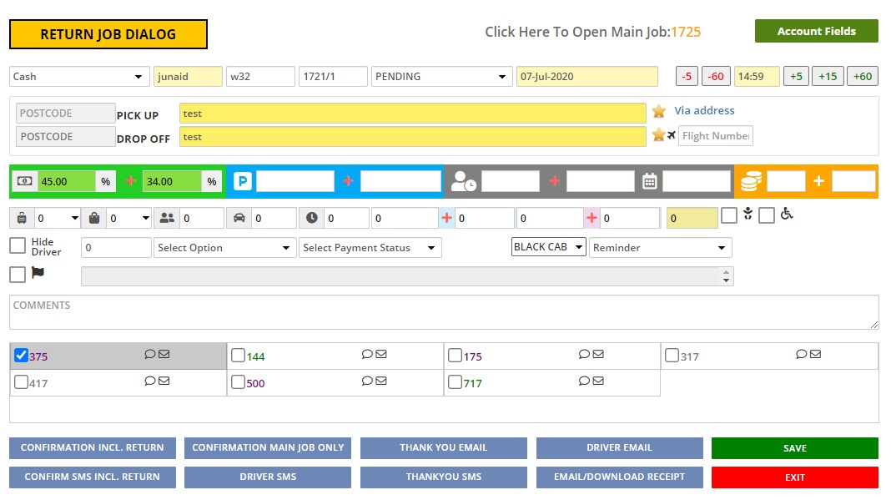The image size is (891, 500).
Task: Open the Via address link
Action: coord(704,110)
